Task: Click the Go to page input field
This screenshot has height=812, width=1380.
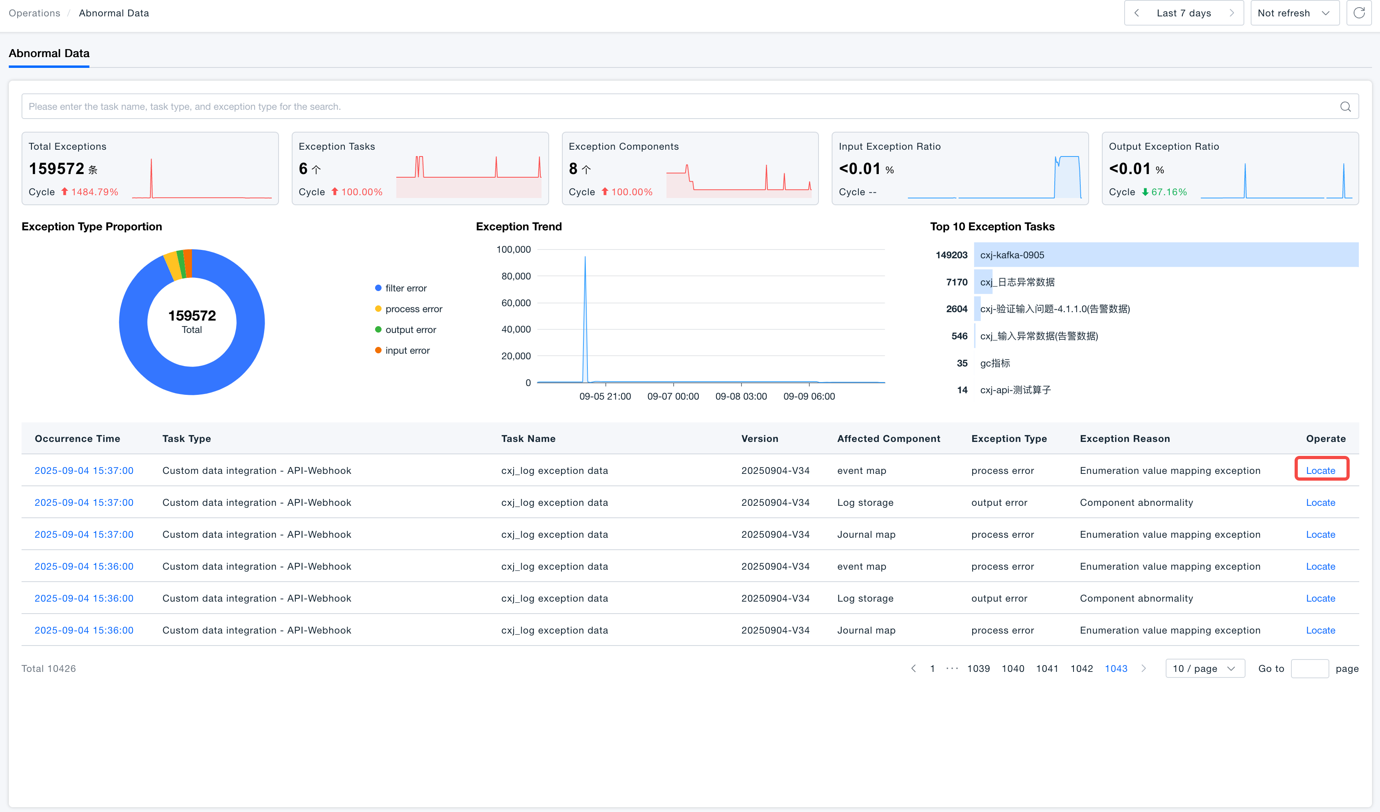Action: [1309, 668]
